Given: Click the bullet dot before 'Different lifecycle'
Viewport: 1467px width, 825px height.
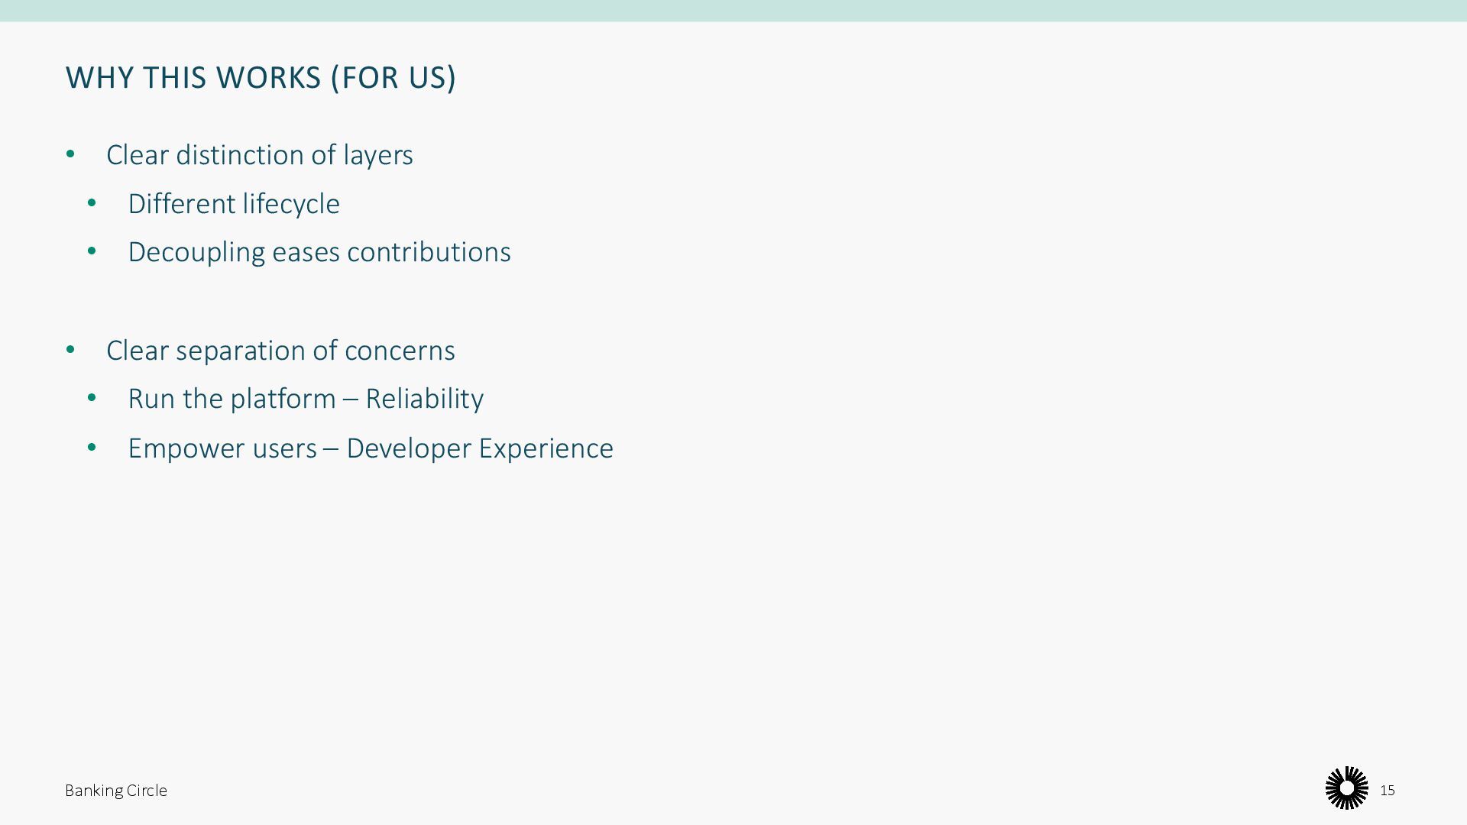Looking at the screenshot, I should [x=92, y=203].
